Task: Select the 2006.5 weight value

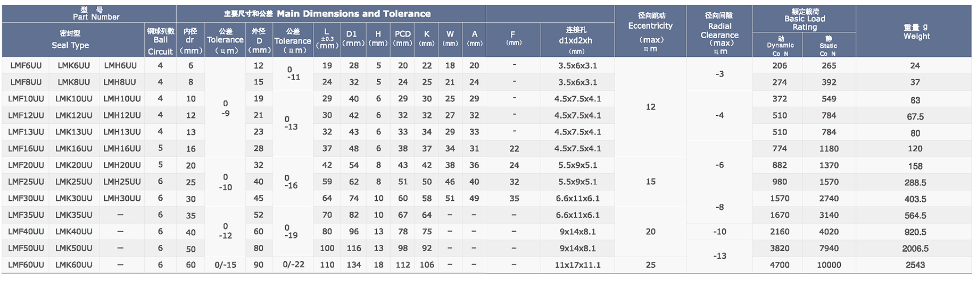Action: pyautogui.click(x=915, y=249)
